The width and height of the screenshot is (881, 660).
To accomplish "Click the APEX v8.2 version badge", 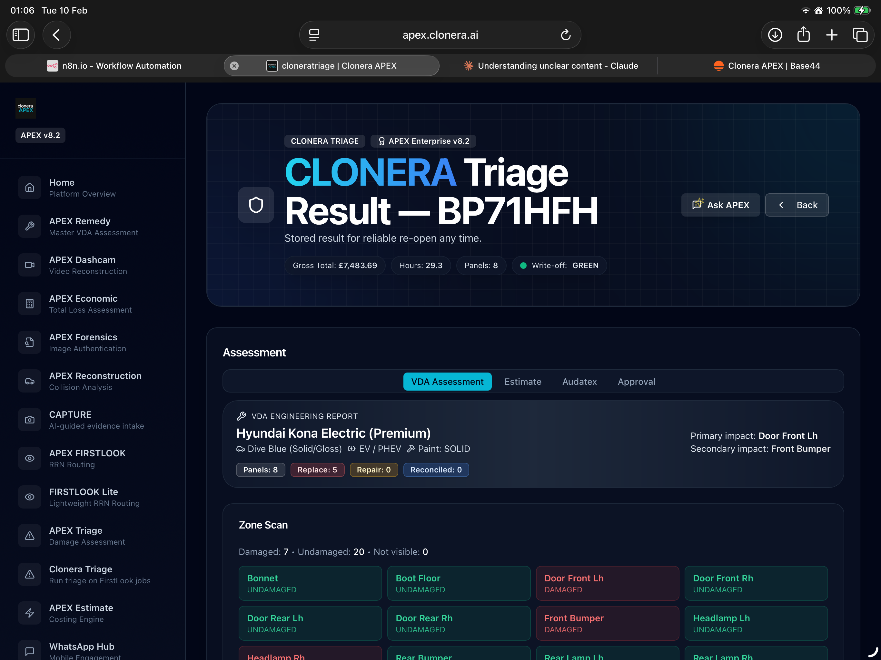I will [40, 135].
